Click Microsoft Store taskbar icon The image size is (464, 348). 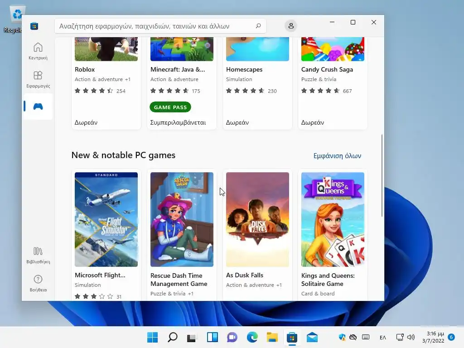tap(292, 337)
